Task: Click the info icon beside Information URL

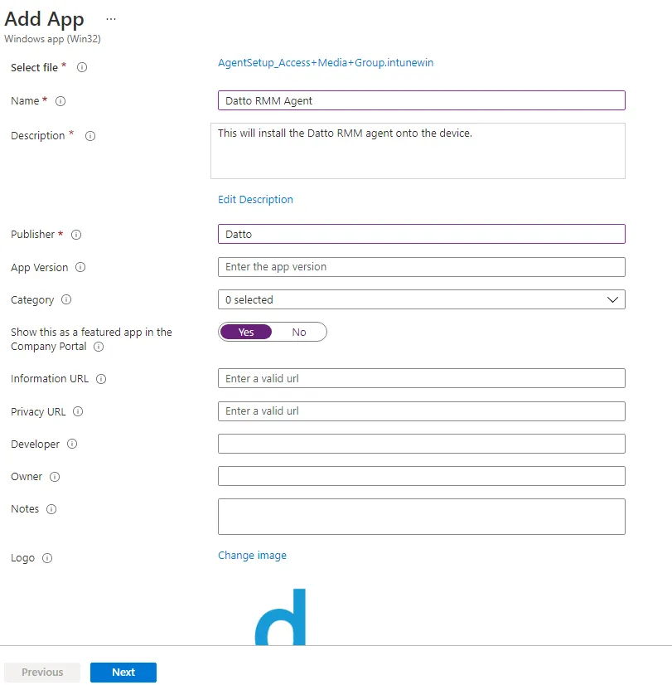Action: (x=101, y=379)
